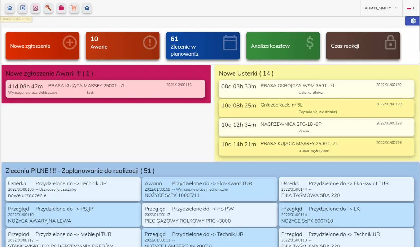Click the exclamation icon on Awarie tile
The image size is (420, 247).
150,43
